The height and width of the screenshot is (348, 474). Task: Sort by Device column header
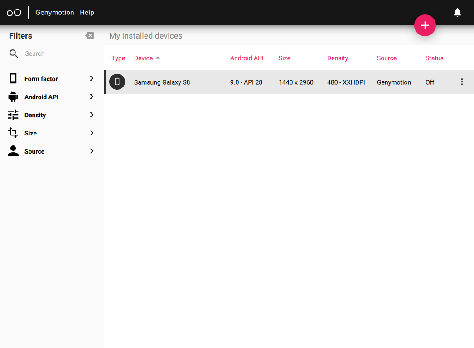coord(143,58)
